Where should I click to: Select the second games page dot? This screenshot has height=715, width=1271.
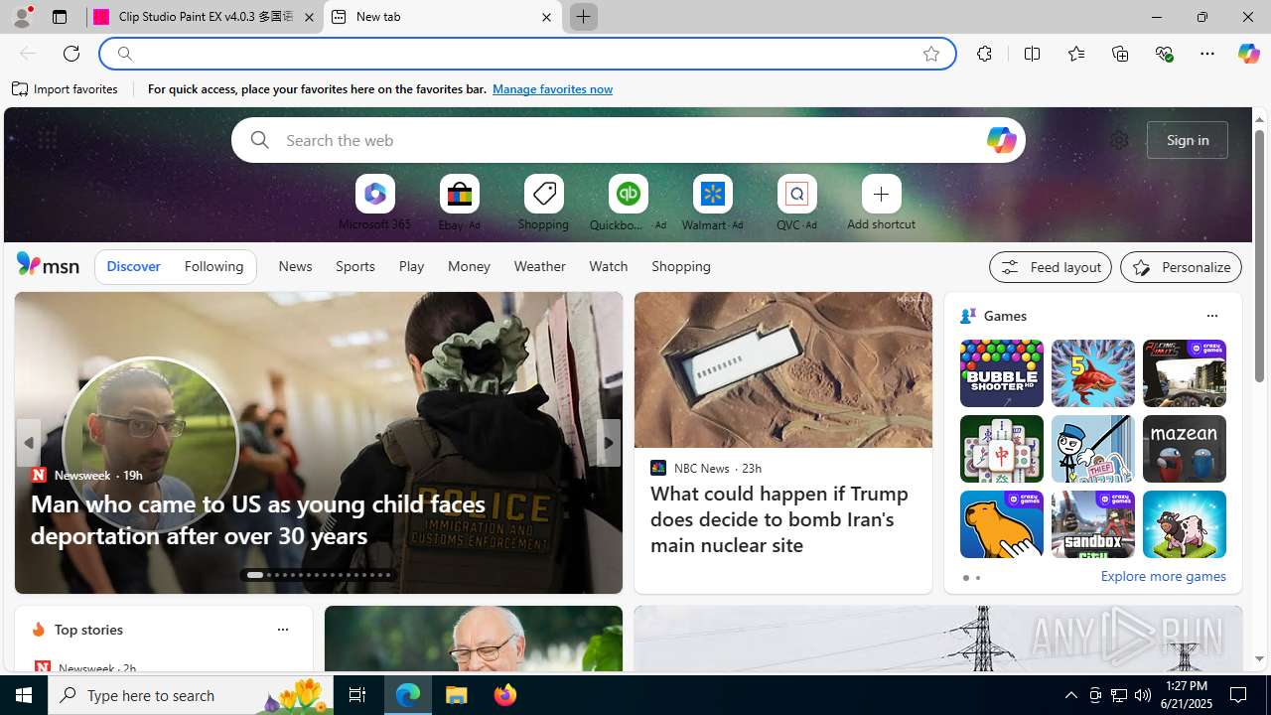[x=977, y=578]
